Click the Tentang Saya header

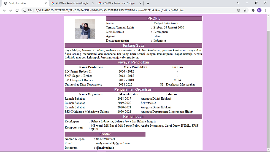pyautogui.click(x=133, y=46)
